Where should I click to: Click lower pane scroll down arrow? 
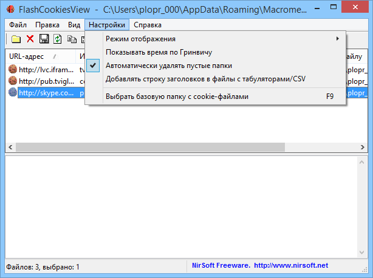coord(362,252)
